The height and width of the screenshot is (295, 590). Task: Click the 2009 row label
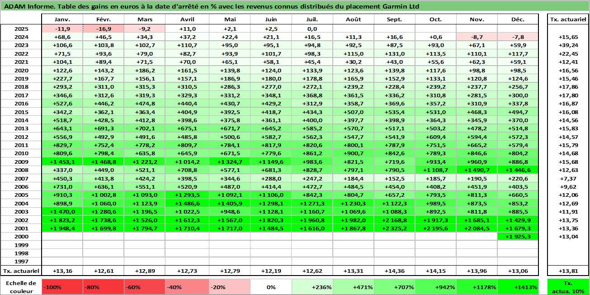click(21, 162)
